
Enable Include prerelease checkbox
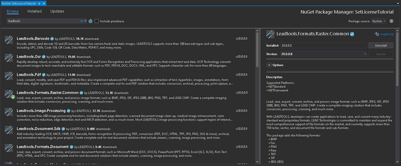click(97, 21)
